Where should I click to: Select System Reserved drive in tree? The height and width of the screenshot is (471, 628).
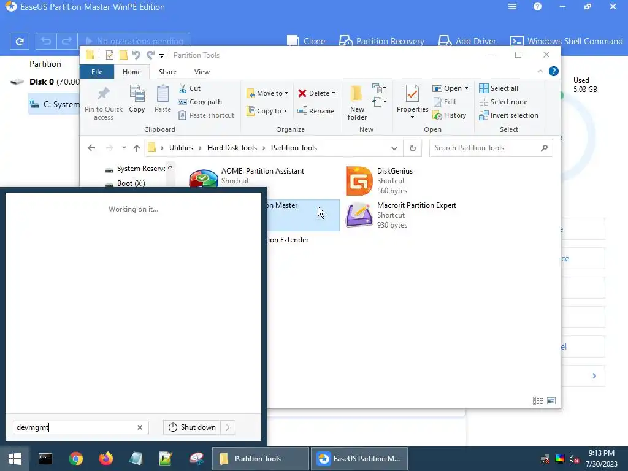point(135,169)
